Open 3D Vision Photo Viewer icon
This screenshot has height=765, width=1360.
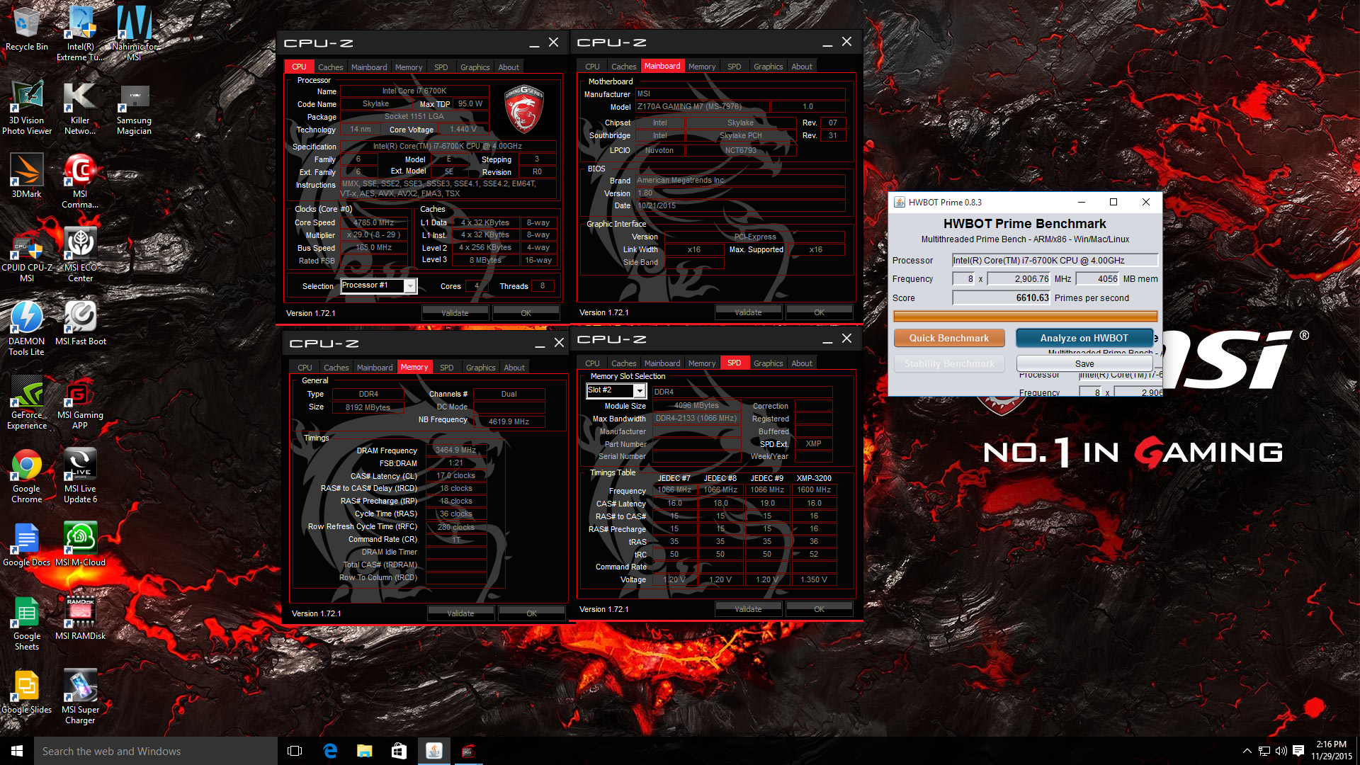pyautogui.click(x=27, y=106)
